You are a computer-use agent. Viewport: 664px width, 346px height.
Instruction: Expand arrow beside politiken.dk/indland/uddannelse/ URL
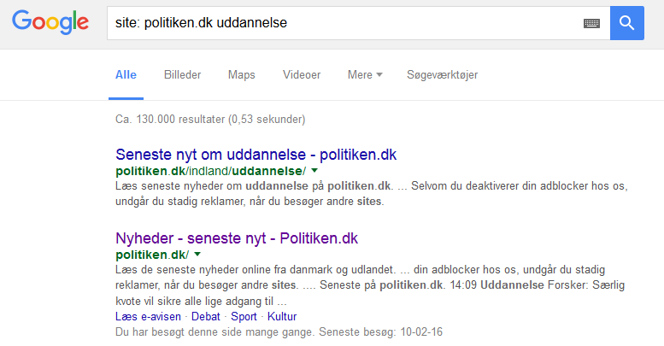click(x=314, y=171)
